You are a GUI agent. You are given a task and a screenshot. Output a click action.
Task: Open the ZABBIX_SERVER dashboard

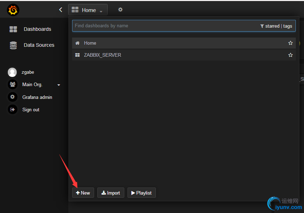pyautogui.click(x=184, y=55)
